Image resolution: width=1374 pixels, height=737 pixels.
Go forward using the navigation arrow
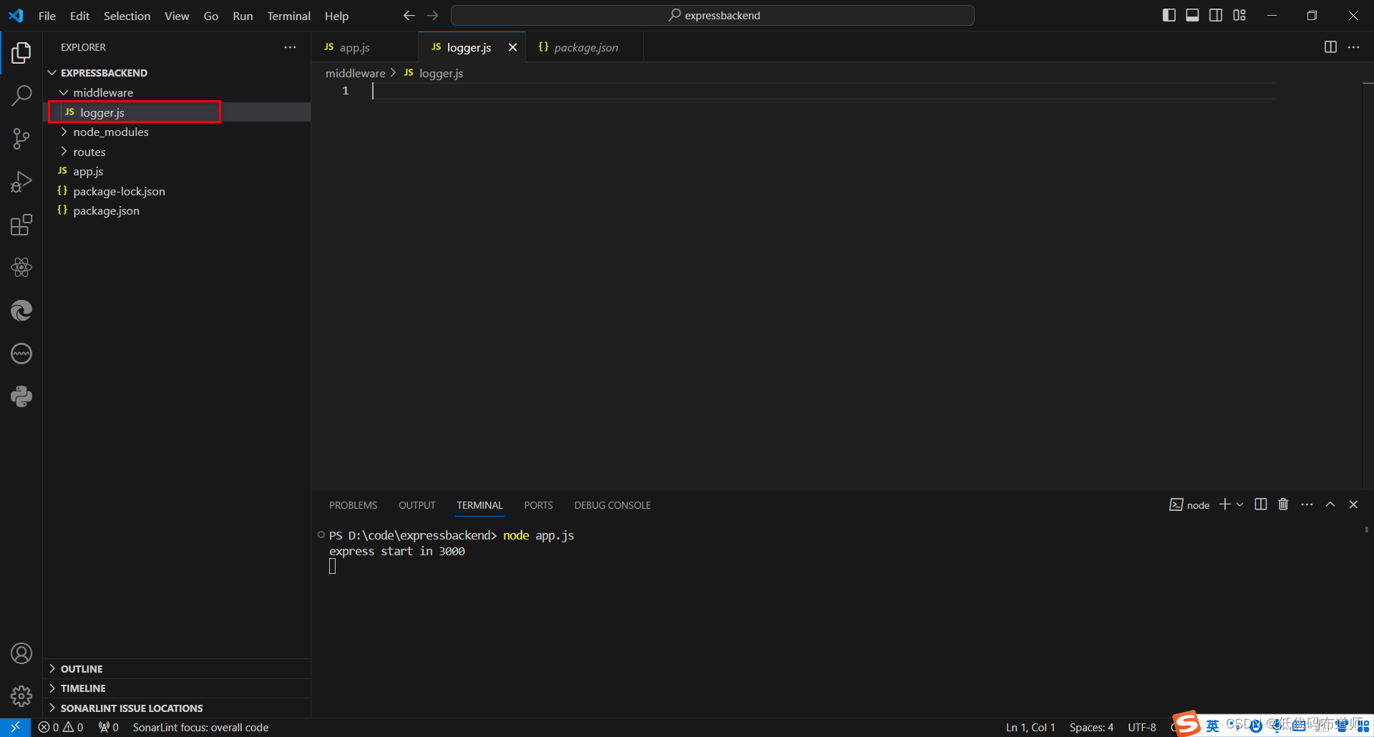tap(433, 16)
